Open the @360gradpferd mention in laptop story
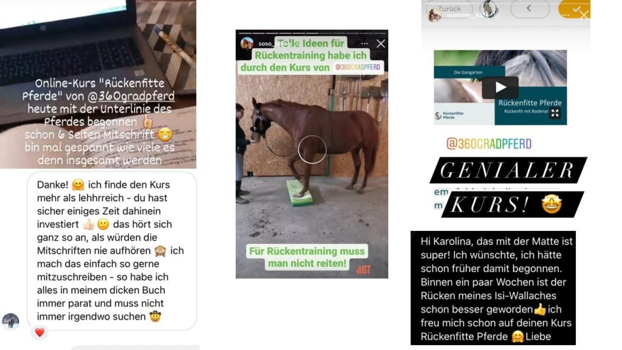Screen dimensions: 622x350 click(x=131, y=96)
